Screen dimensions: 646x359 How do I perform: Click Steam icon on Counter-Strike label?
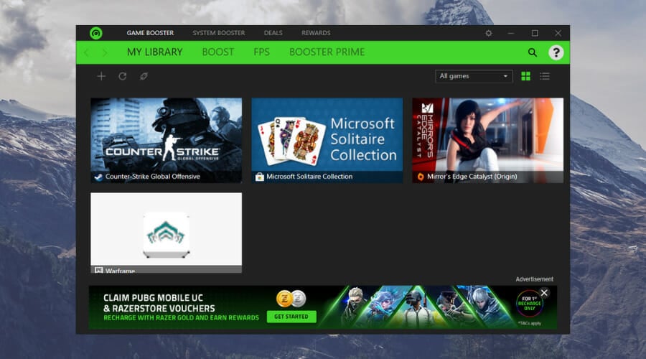(98, 177)
